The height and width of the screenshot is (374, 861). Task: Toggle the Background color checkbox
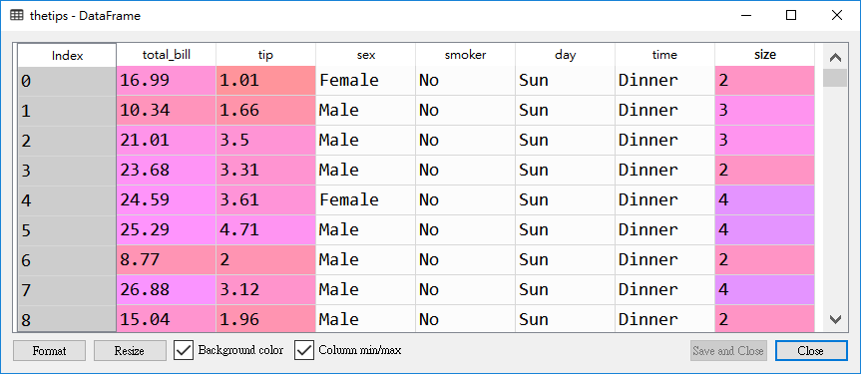tap(184, 350)
